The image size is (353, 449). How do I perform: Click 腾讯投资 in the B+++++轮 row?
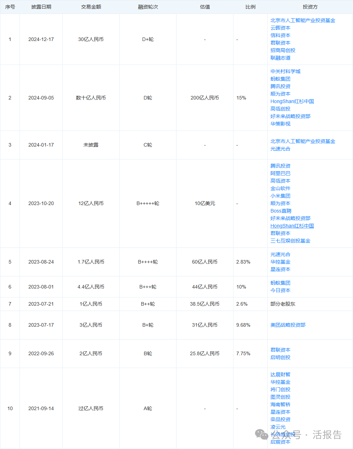pos(280,166)
